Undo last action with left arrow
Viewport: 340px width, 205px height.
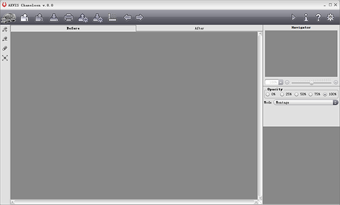coord(127,18)
